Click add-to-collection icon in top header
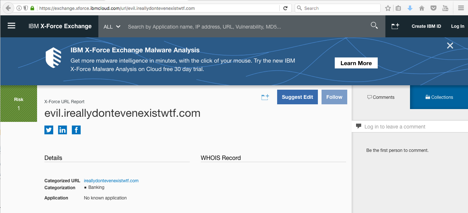Viewport: 468px width, 213px height. pyautogui.click(x=395, y=26)
